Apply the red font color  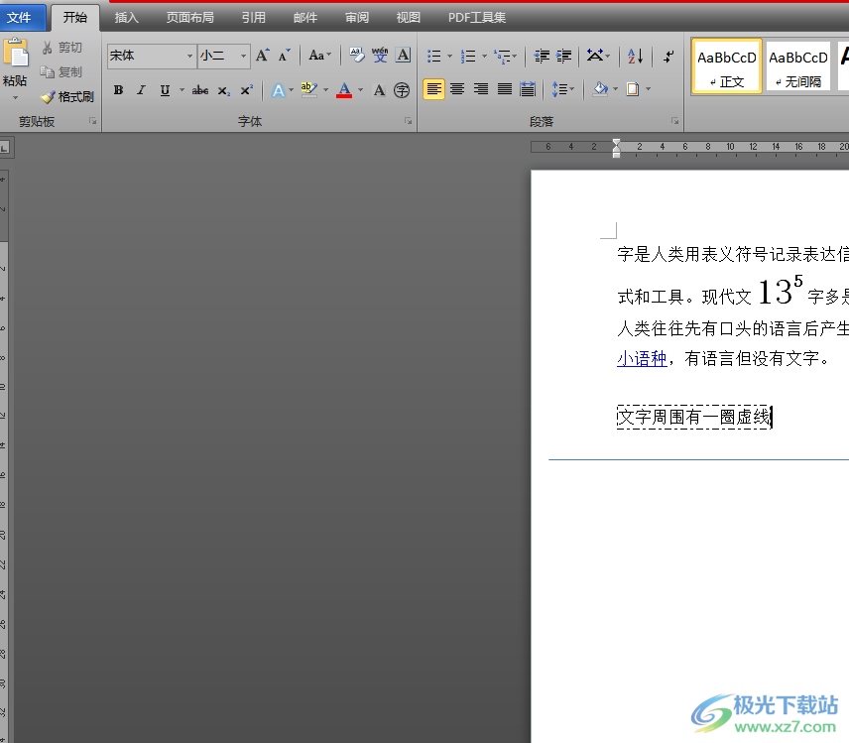pos(344,90)
